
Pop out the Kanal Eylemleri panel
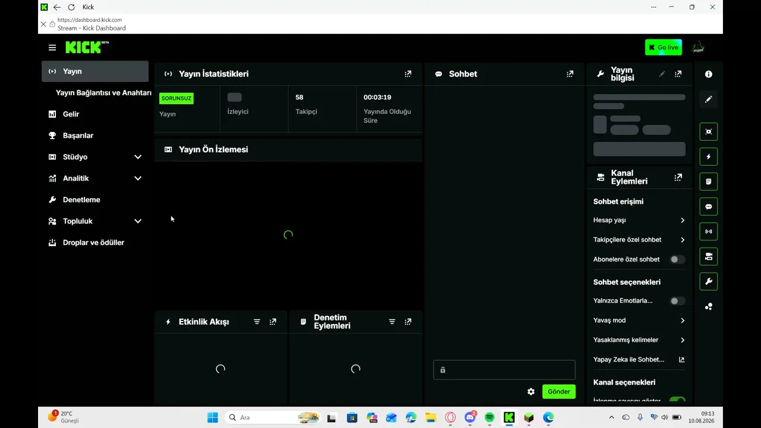[x=678, y=177]
